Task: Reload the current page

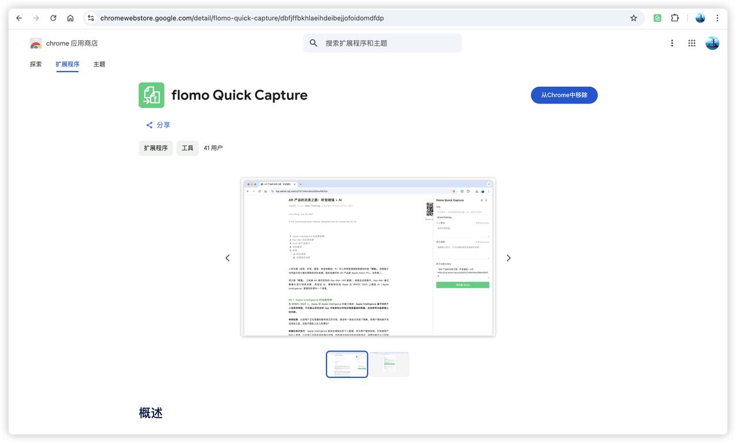Action: (x=53, y=18)
